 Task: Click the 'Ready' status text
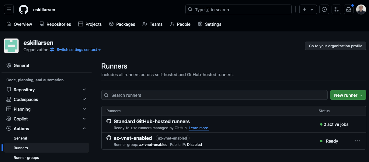(332, 141)
